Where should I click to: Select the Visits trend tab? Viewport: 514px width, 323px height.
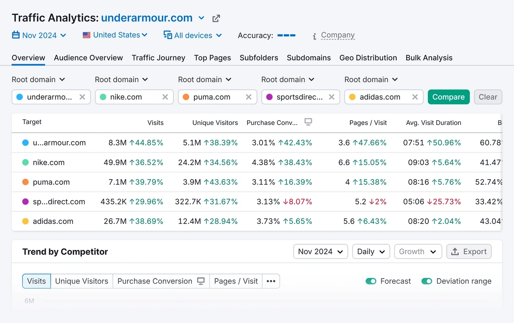[x=36, y=281]
